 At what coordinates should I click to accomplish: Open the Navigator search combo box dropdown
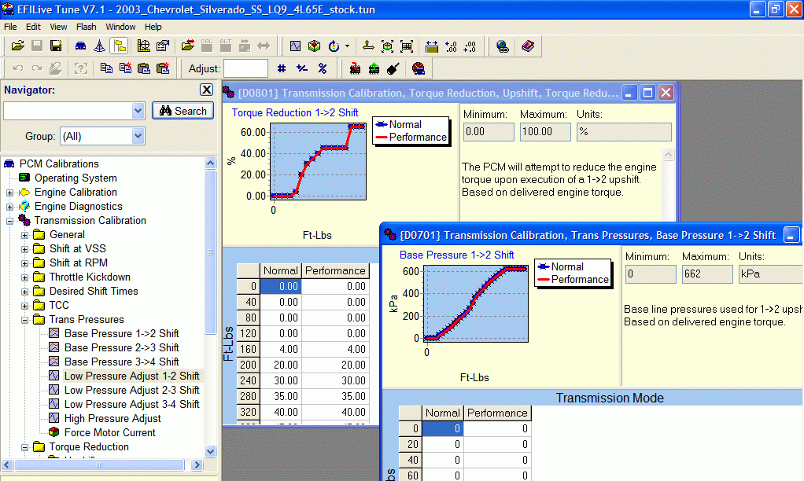[138, 111]
